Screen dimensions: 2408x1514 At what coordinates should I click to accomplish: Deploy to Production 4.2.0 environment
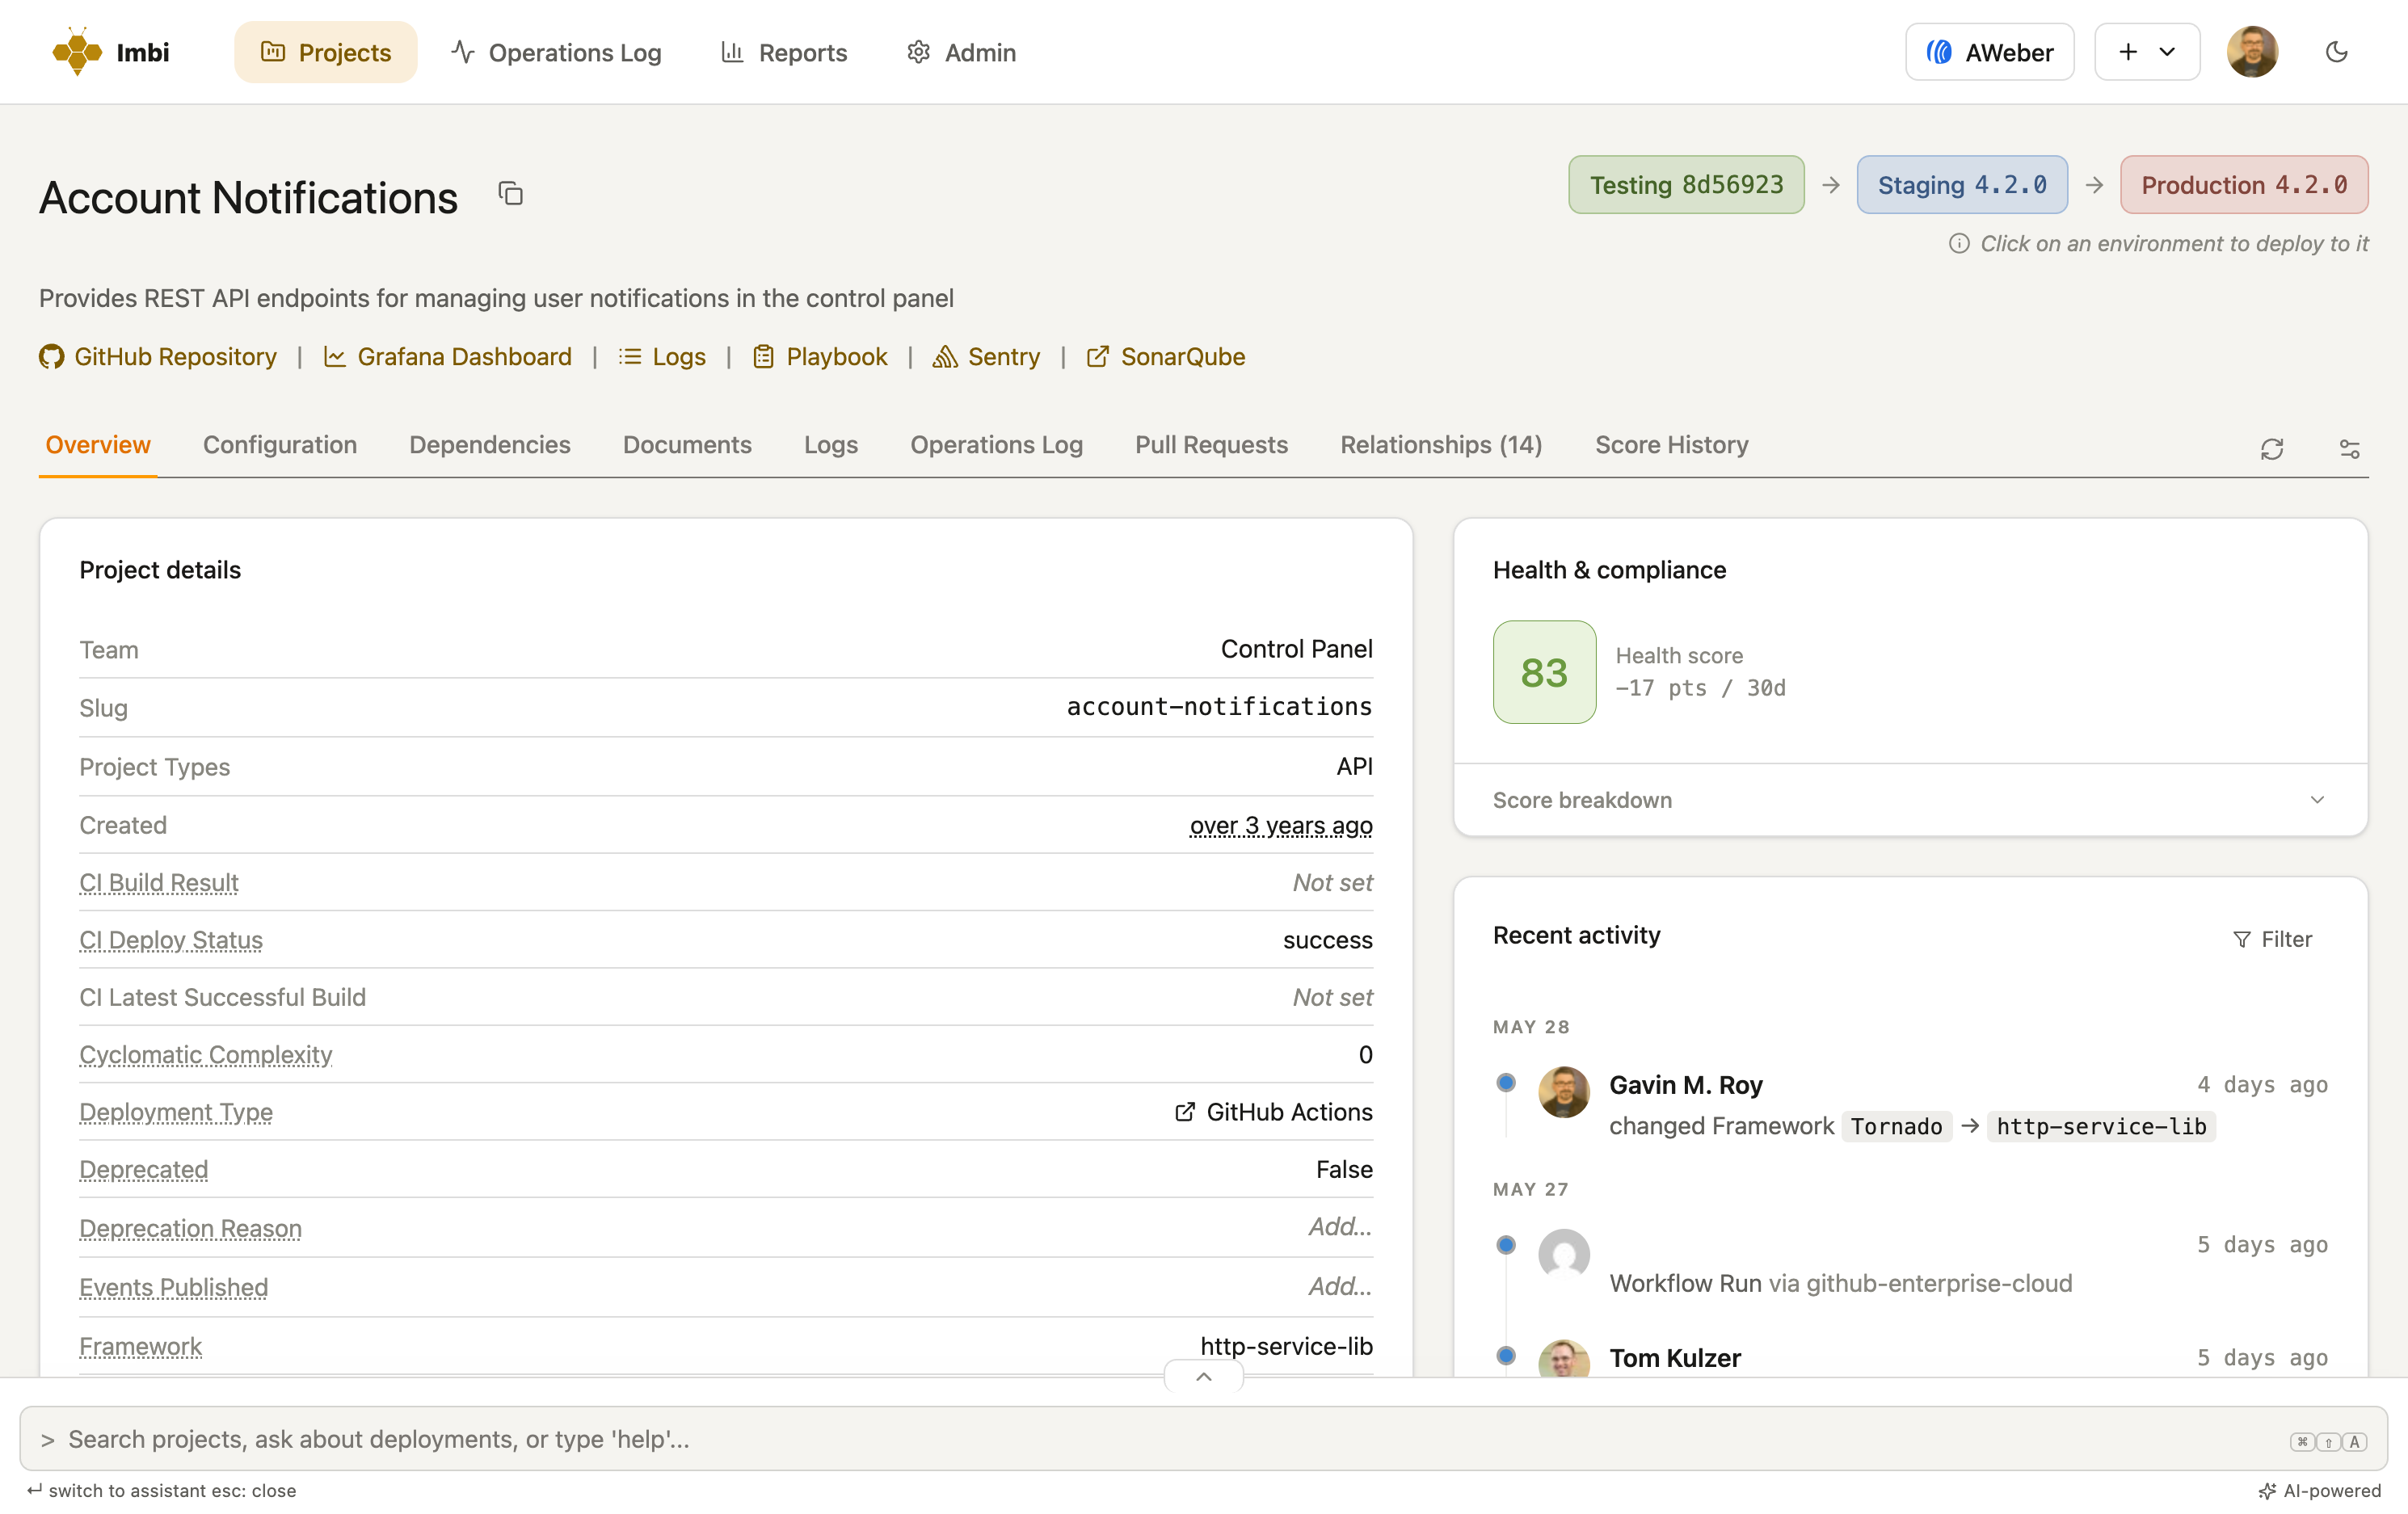pos(2244,185)
